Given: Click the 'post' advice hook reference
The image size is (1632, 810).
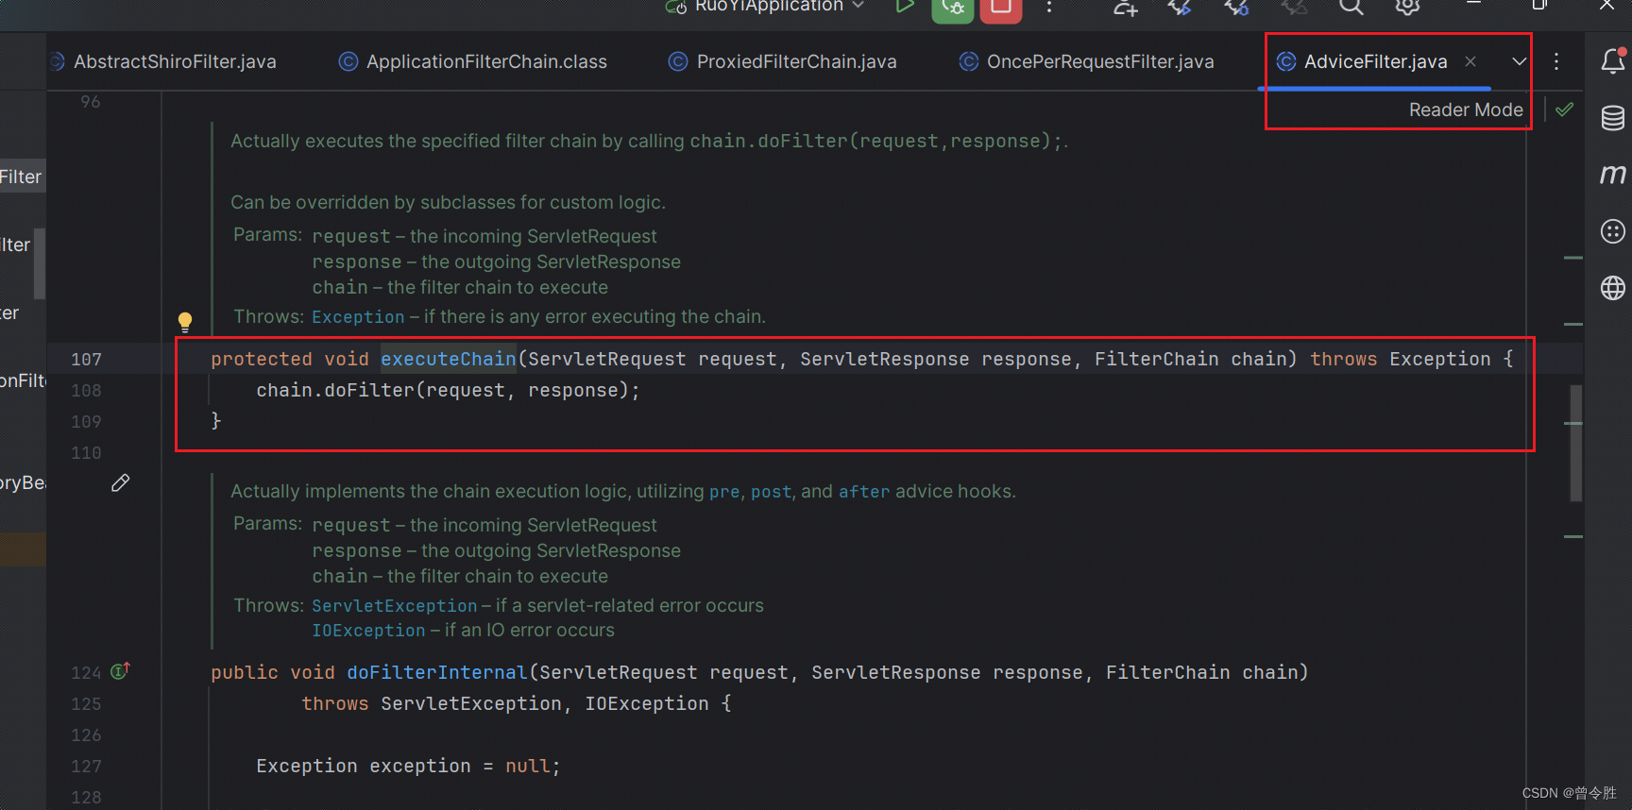Looking at the screenshot, I should [x=771, y=492].
